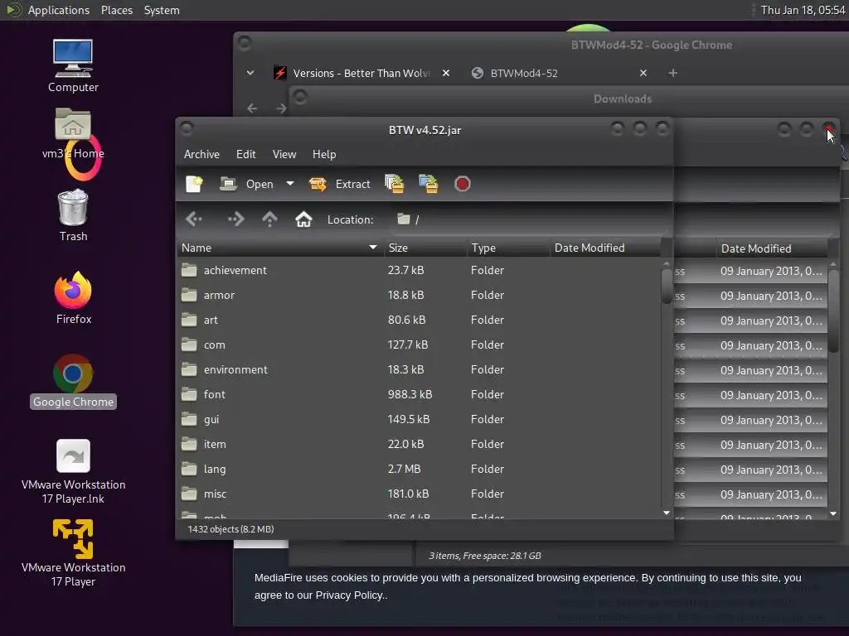
Task: Open VMware Workstation 17 Player icon
Action: (x=73, y=553)
